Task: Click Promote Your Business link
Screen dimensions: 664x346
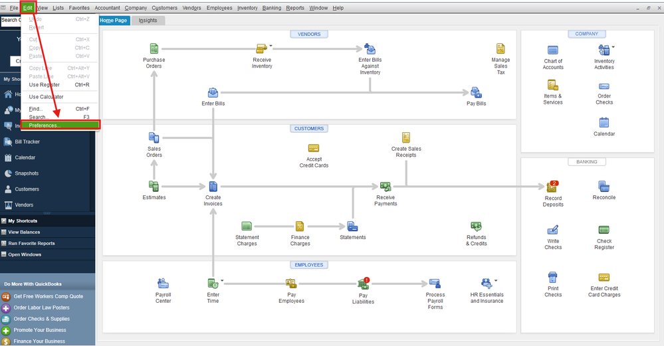Action: click(x=40, y=330)
